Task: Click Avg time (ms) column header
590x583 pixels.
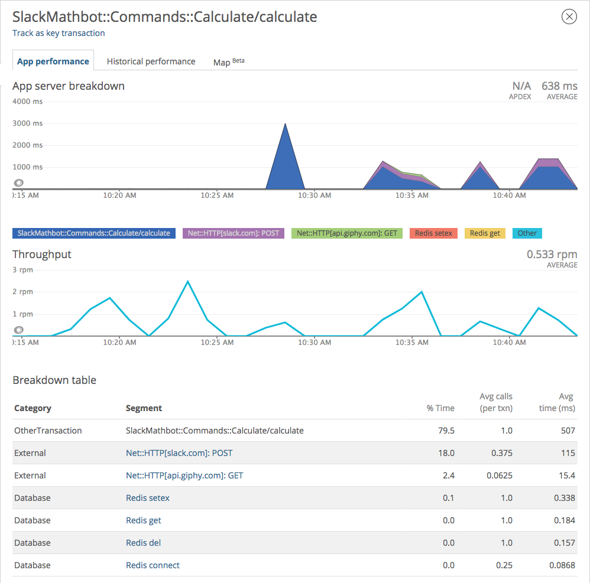Action: 557,402
